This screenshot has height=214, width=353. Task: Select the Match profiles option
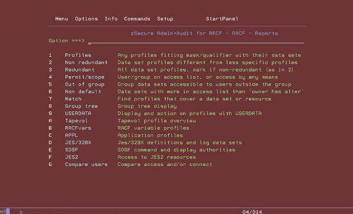coord(73,99)
